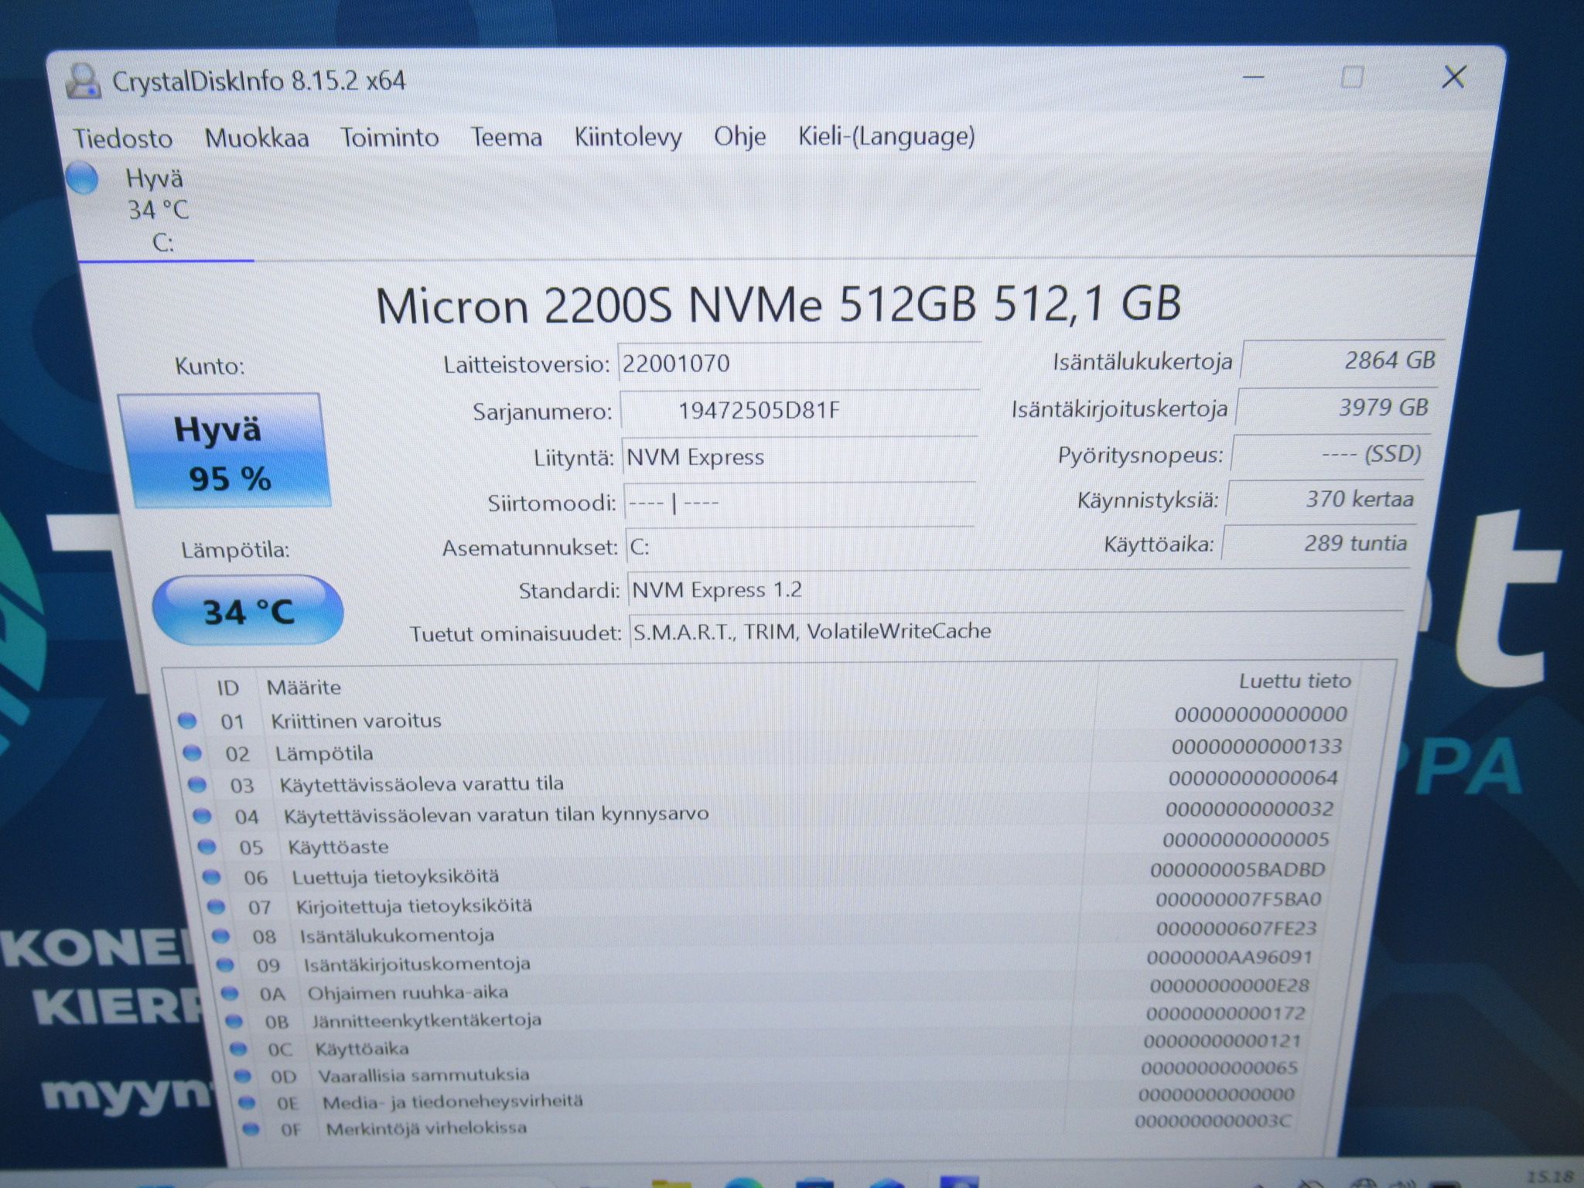Select the Isäntälukukomentoja attribute name

(x=397, y=935)
